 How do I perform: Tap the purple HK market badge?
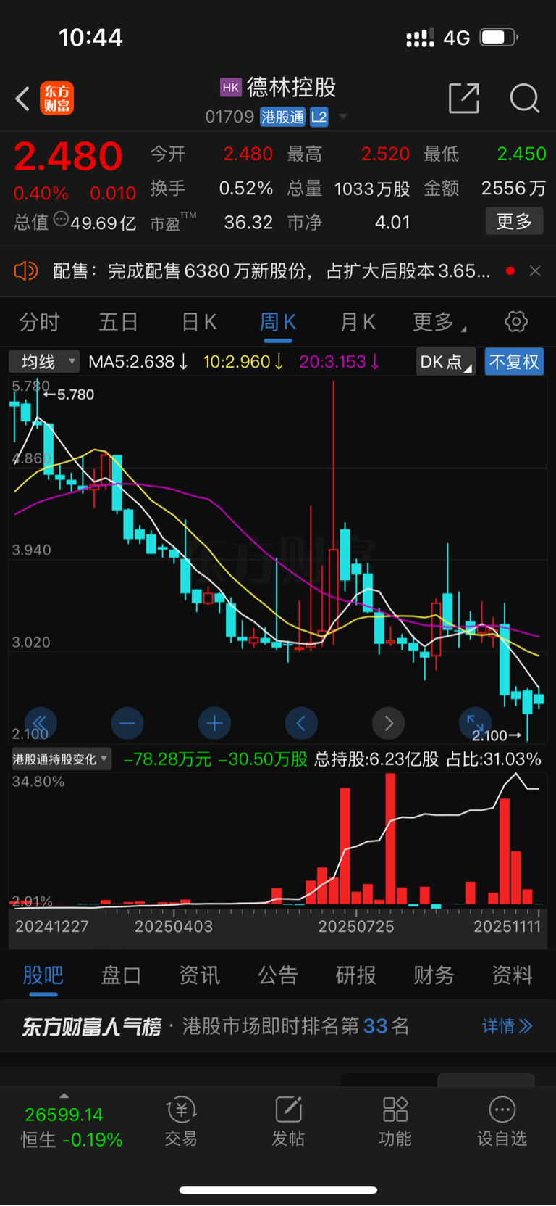230,88
